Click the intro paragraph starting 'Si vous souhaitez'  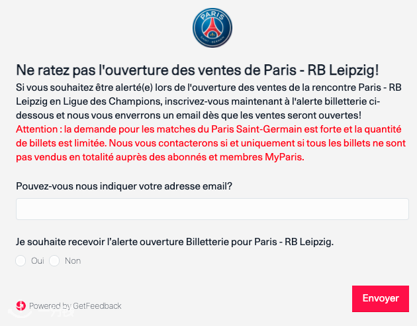[x=208, y=101]
